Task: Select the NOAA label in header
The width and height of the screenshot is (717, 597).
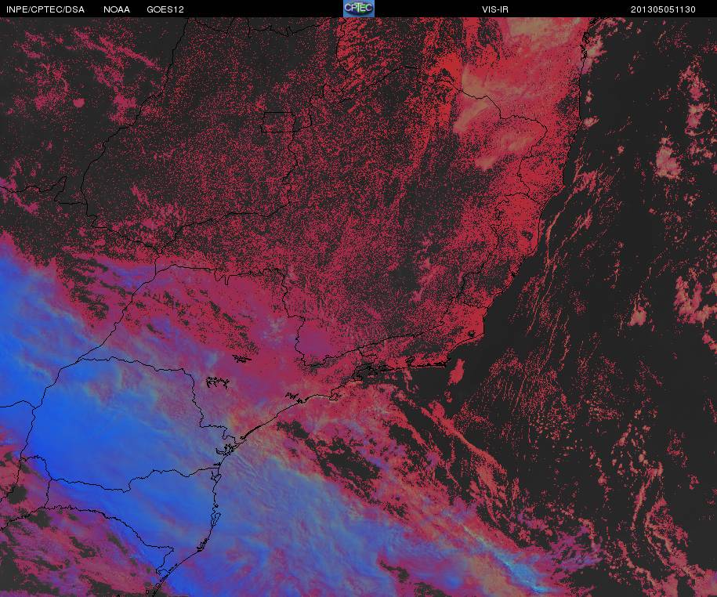Action: point(116,9)
